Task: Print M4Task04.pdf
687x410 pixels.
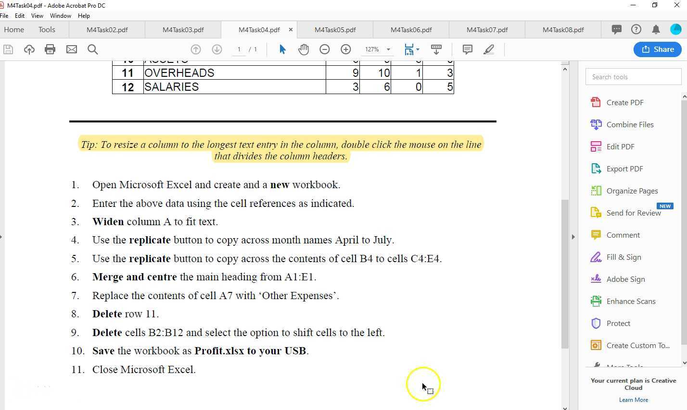Action: (50, 49)
